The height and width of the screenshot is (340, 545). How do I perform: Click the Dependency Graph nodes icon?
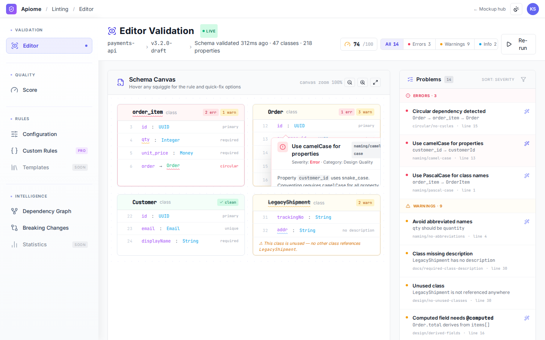14,211
